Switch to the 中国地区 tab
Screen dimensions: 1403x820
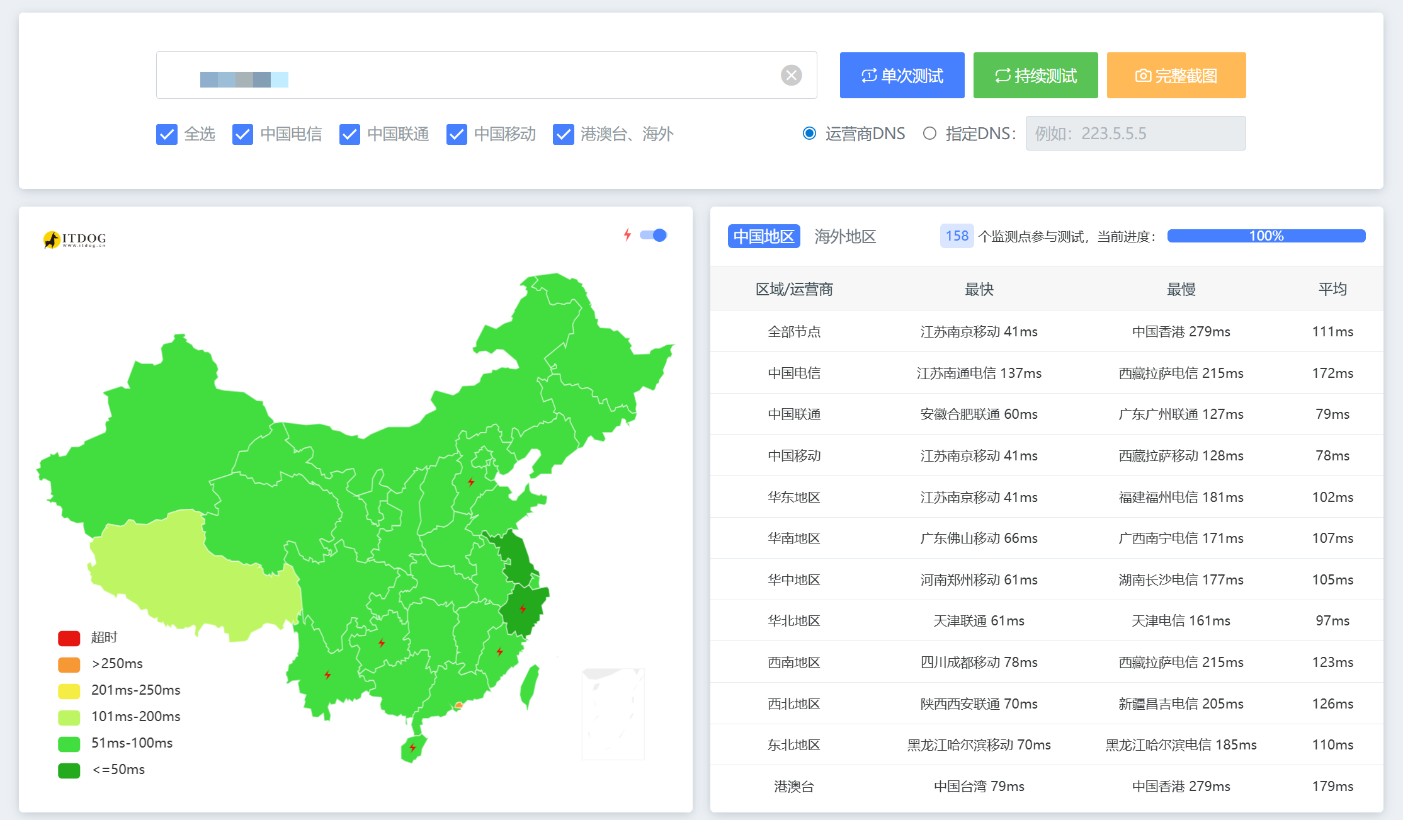(x=764, y=237)
